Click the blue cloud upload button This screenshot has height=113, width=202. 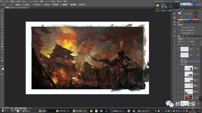pos(186,4)
